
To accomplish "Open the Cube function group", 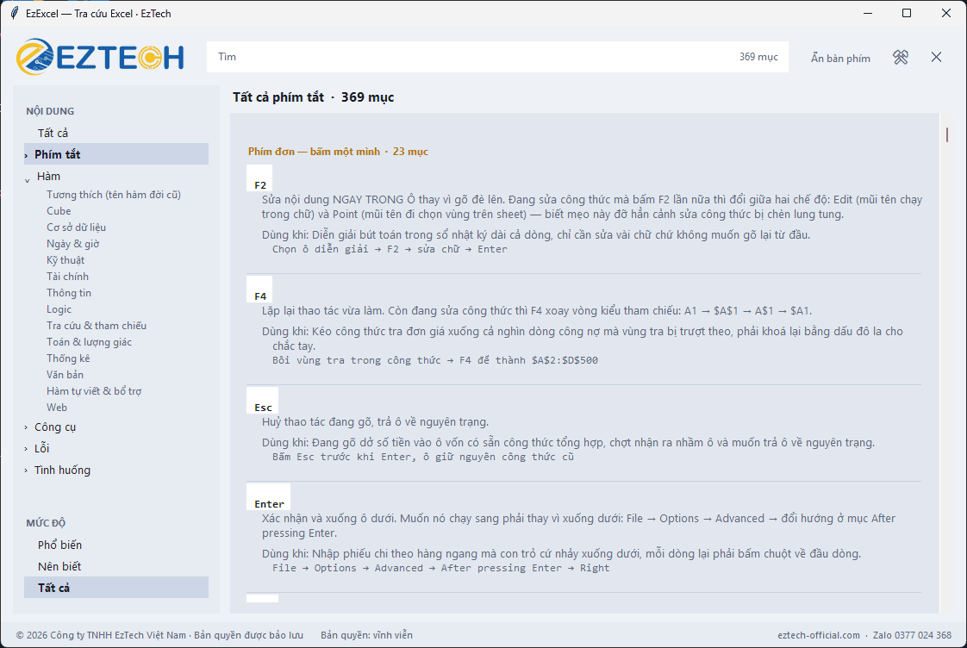I will click(x=59, y=211).
